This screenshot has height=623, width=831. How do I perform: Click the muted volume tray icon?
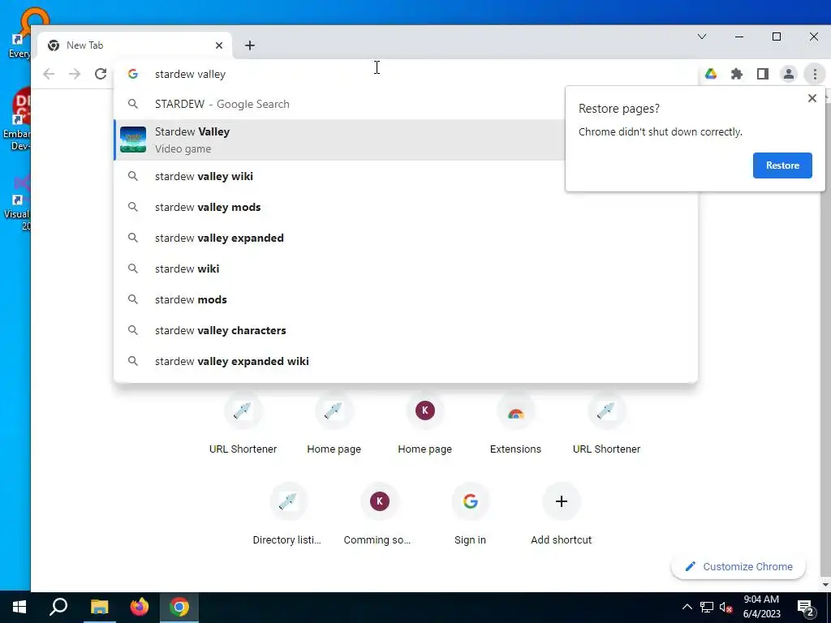(726, 607)
